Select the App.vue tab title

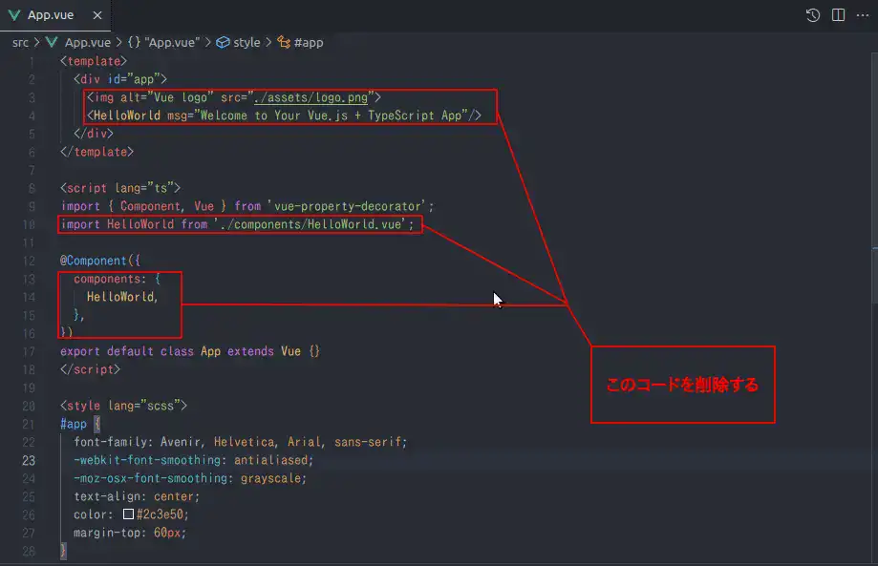pos(53,14)
